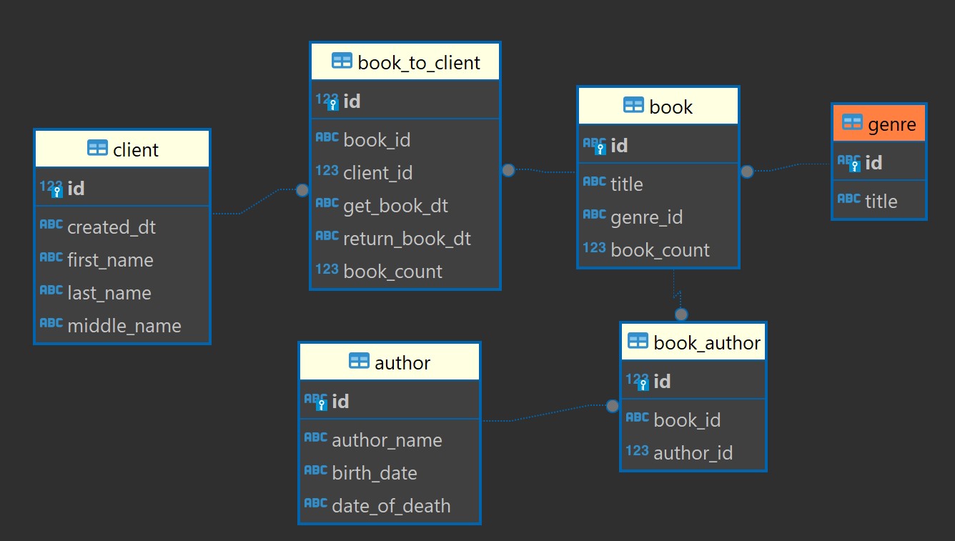The image size is (955, 541).
Task: Select the middle_name column in client
Action: [x=124, y=326]
